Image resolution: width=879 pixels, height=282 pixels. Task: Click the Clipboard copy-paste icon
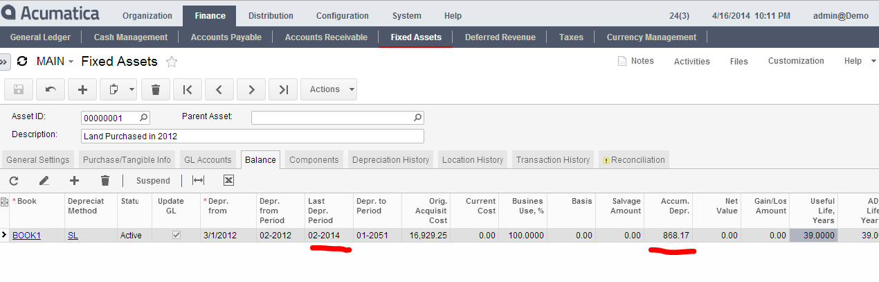[113, 89]
